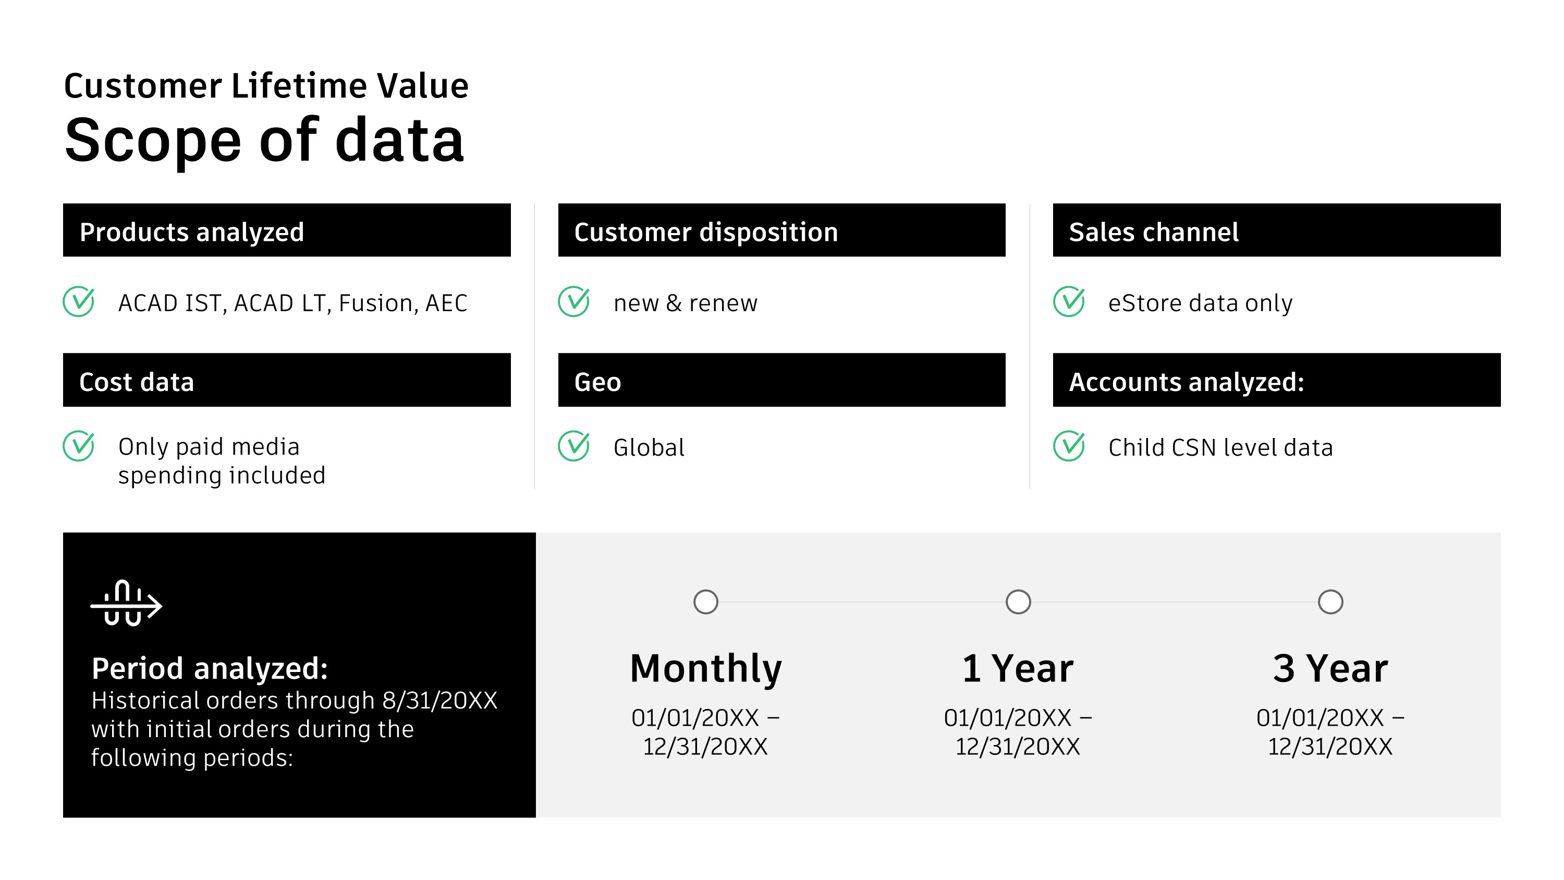Select the 3 Year timeline circle marker
Image resolution: width=1564 pixels, height=880 pixels.
pyautogui.click(x=1330, y=602)
